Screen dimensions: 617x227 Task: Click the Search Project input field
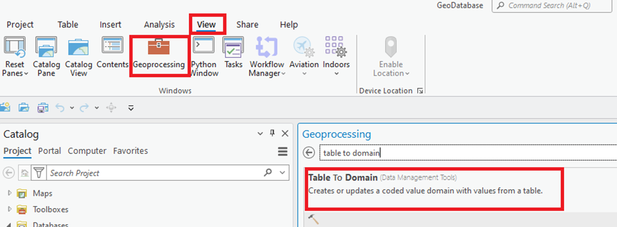(154, 172)
